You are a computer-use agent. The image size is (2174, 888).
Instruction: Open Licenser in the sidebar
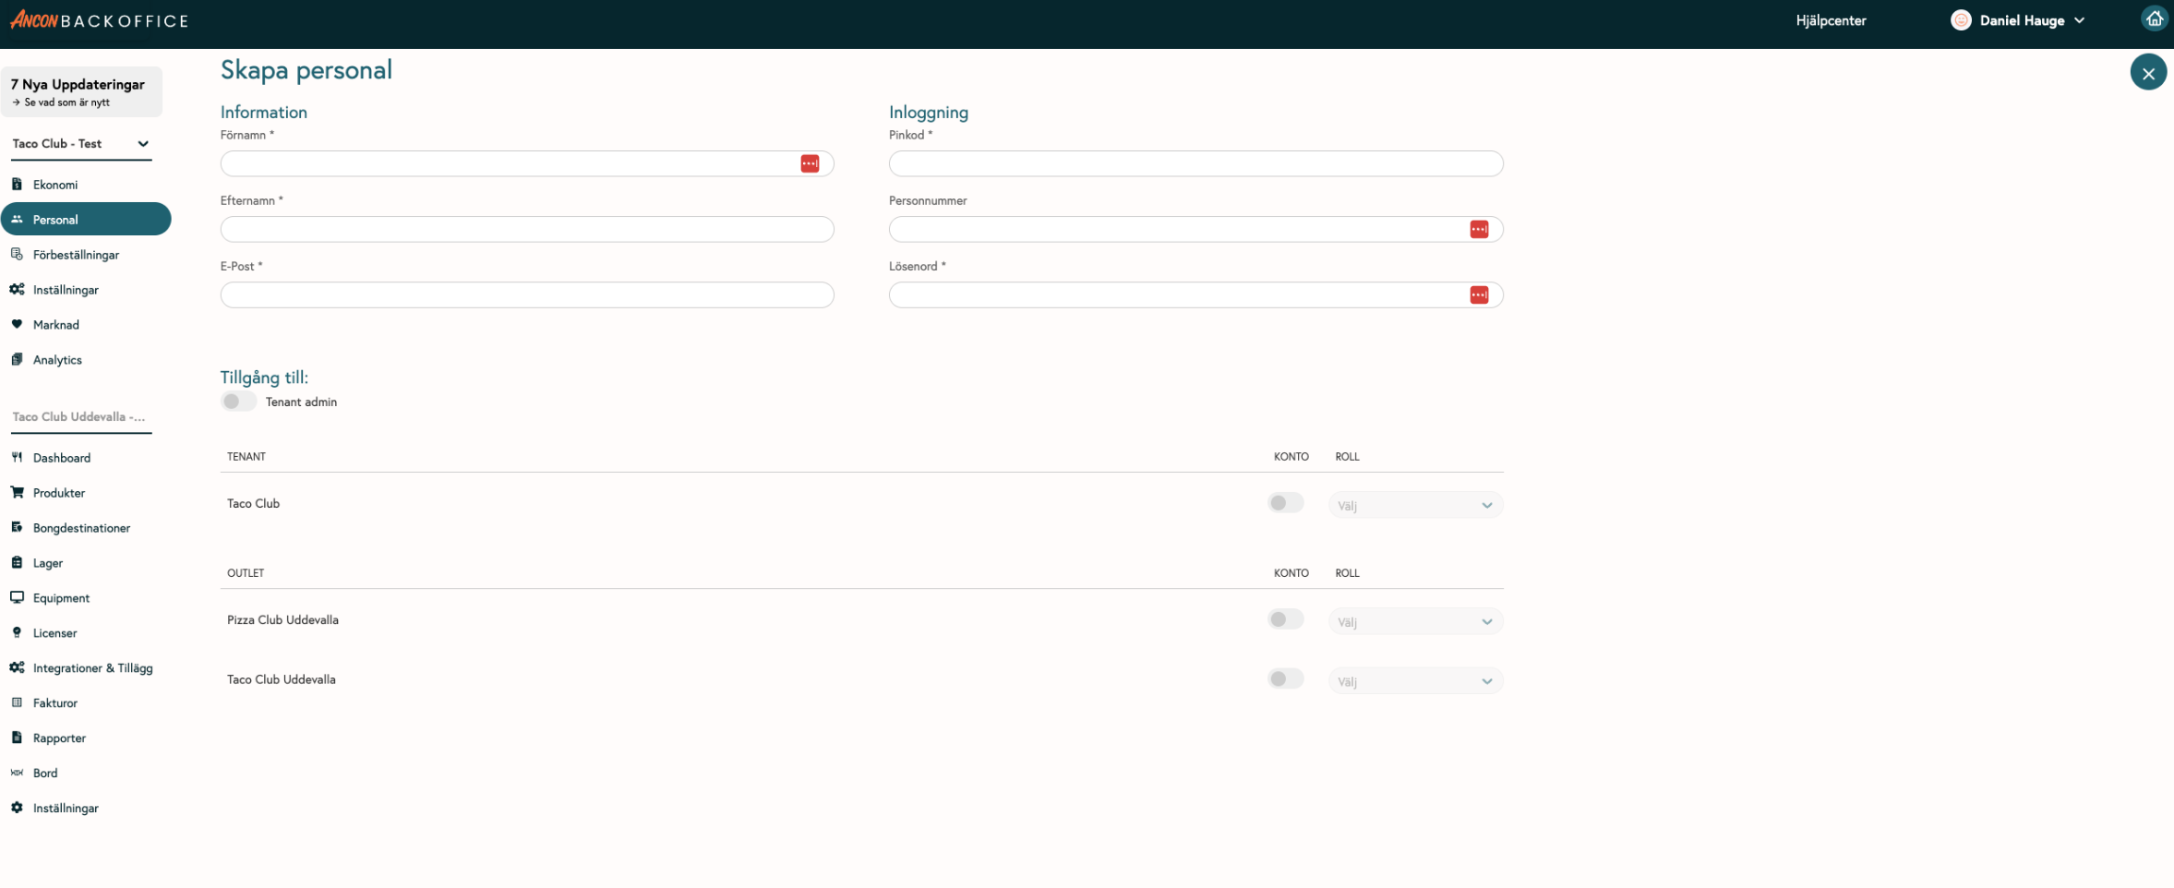[55, 633]
